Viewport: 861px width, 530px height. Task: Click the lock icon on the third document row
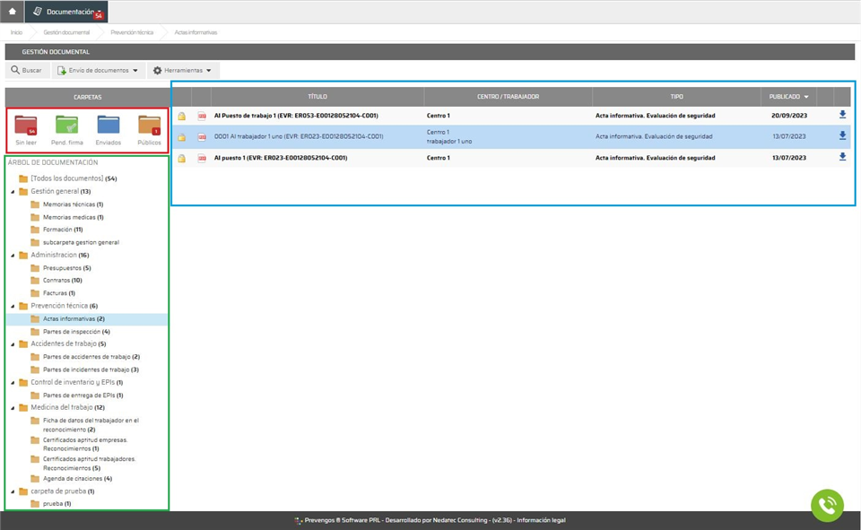(181, 159)
